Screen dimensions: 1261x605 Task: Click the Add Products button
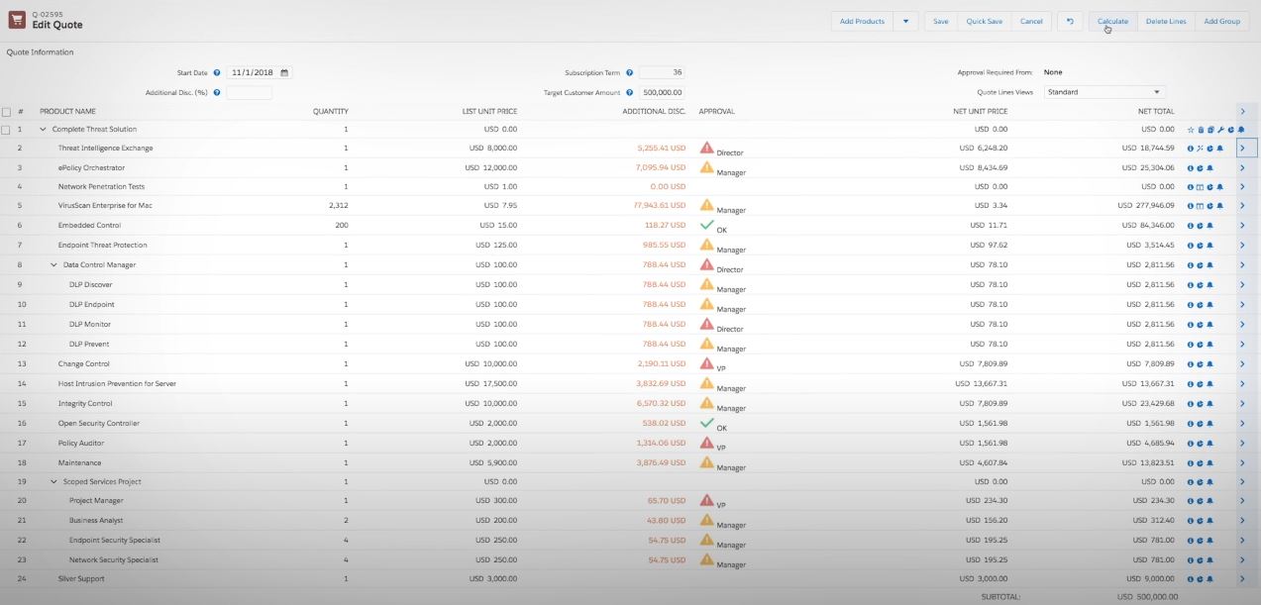pyautogui.click(x=862, y=21)
